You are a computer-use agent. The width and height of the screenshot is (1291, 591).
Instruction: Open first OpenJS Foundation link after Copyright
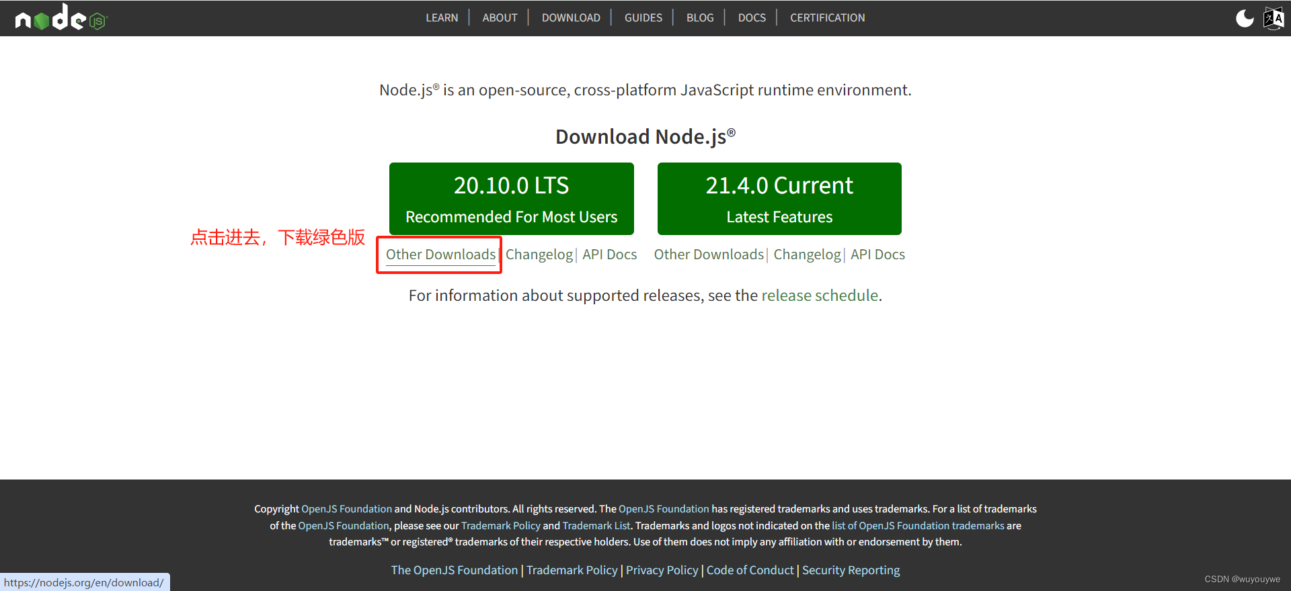[346, 509]
